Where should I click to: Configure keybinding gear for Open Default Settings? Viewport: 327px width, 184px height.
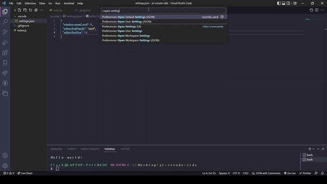[222, 17]
